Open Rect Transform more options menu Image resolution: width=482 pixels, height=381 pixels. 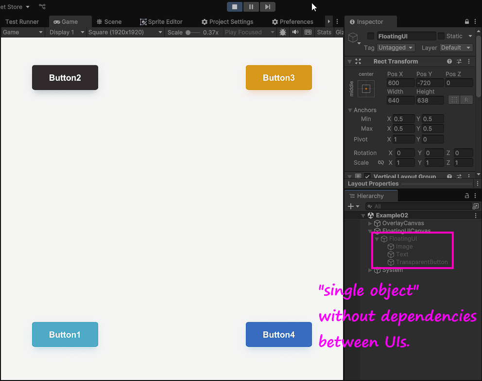(x=469, y=61)
